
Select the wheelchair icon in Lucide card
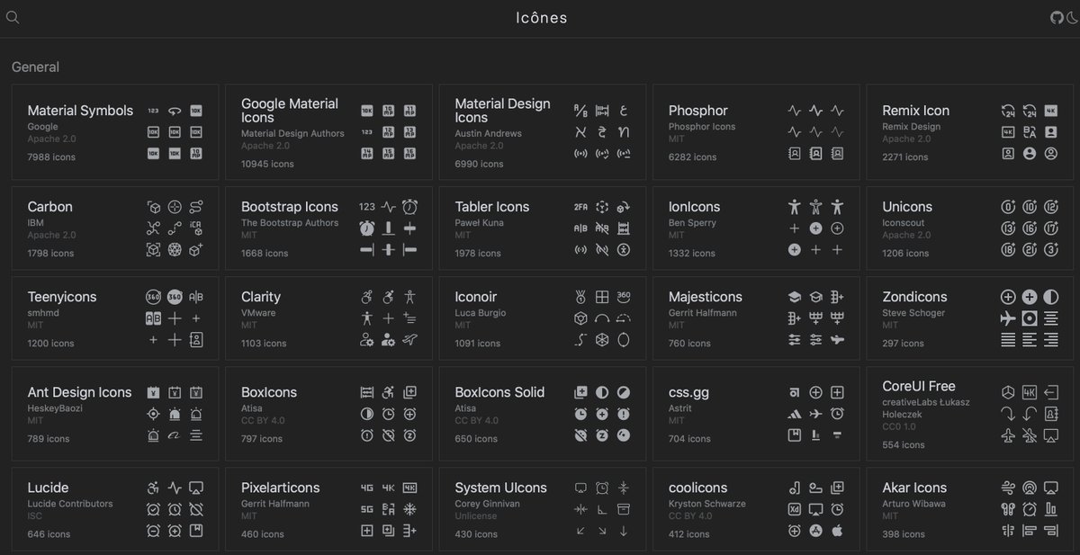coord(153,488)
